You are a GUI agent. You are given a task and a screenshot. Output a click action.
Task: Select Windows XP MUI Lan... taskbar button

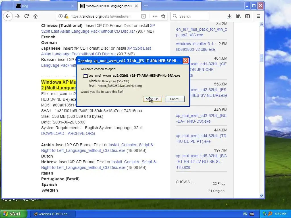click(53, 214)
